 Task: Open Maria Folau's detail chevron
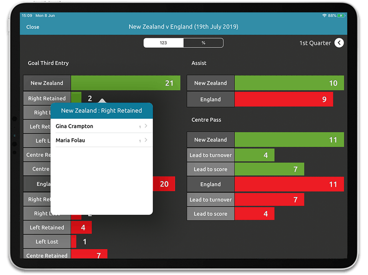pos(146,140)
